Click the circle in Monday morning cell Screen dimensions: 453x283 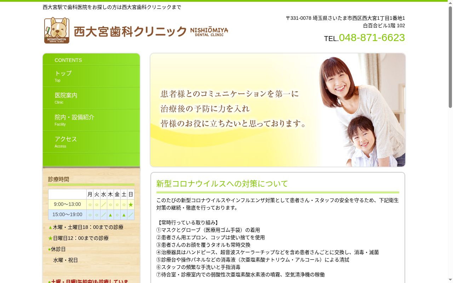90,204
